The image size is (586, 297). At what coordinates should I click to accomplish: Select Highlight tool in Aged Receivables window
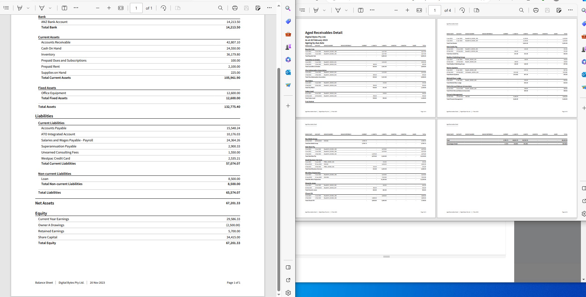316,10
